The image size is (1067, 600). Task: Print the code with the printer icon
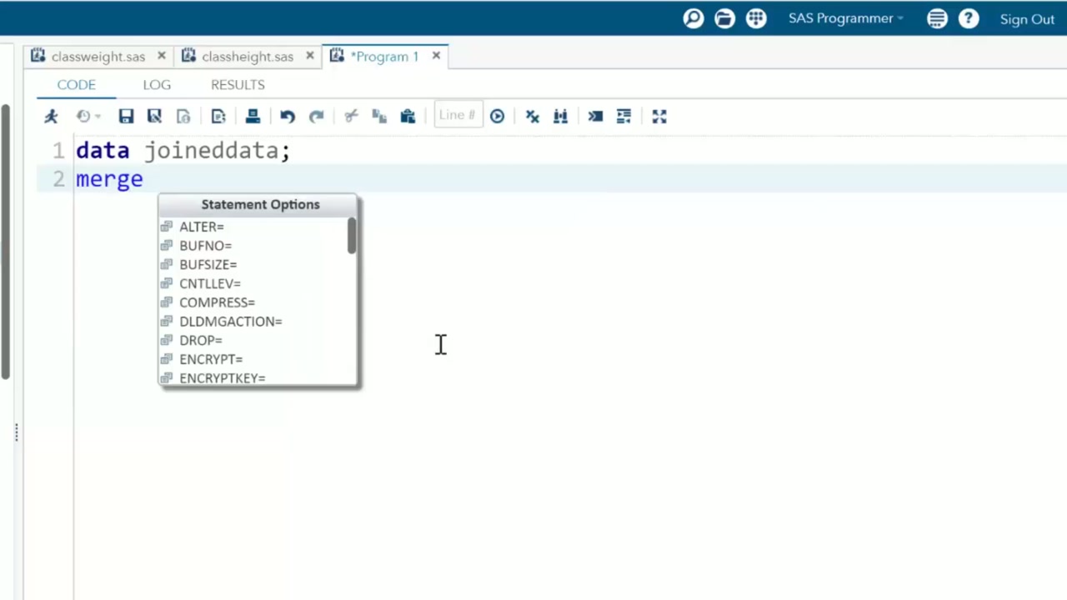253,117
